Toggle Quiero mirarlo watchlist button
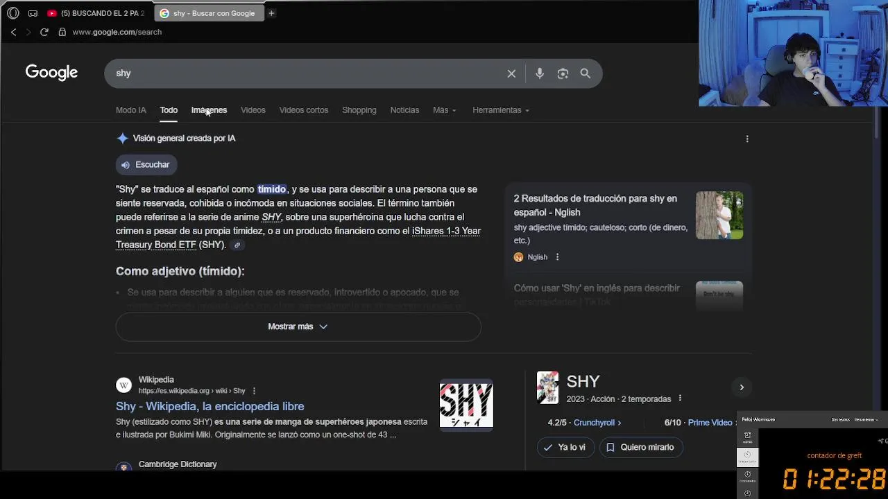 click(x=641, y=448)
